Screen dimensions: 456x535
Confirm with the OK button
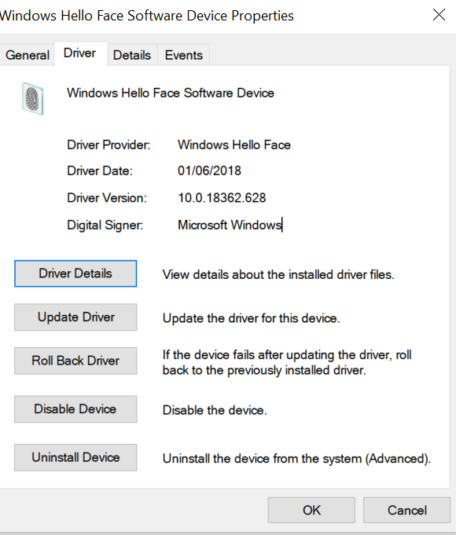point(311,511)
